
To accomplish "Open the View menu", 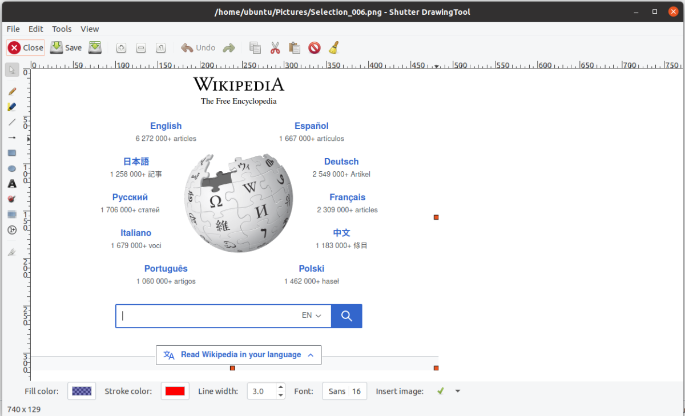I will tap(90, 29).
